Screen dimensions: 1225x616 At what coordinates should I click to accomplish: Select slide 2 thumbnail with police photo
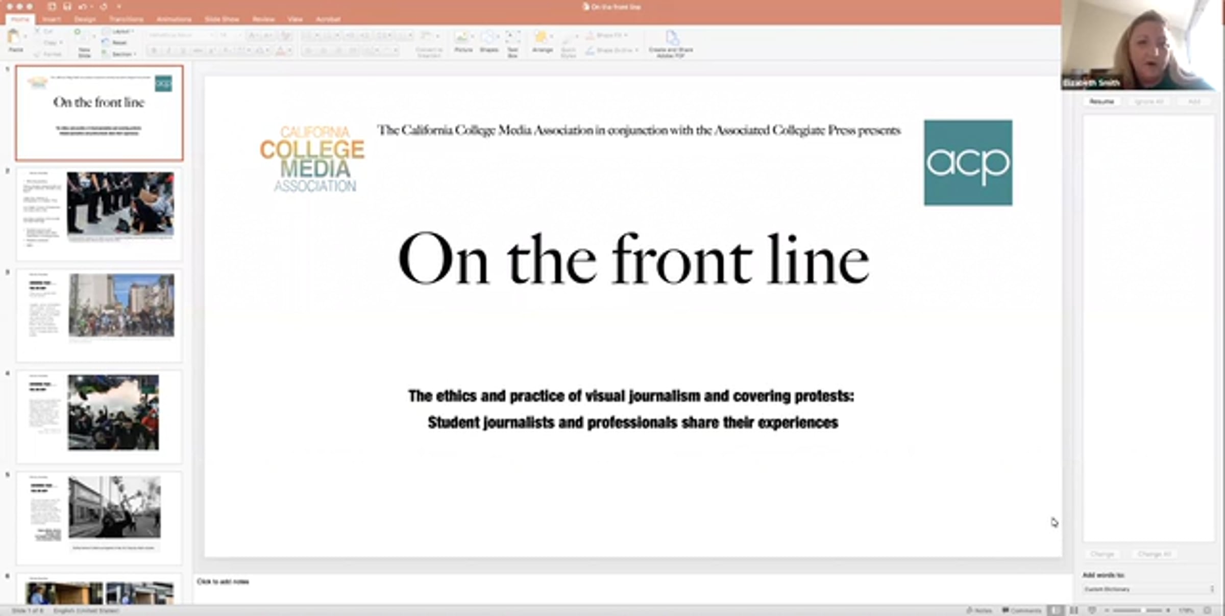point(99,214)
